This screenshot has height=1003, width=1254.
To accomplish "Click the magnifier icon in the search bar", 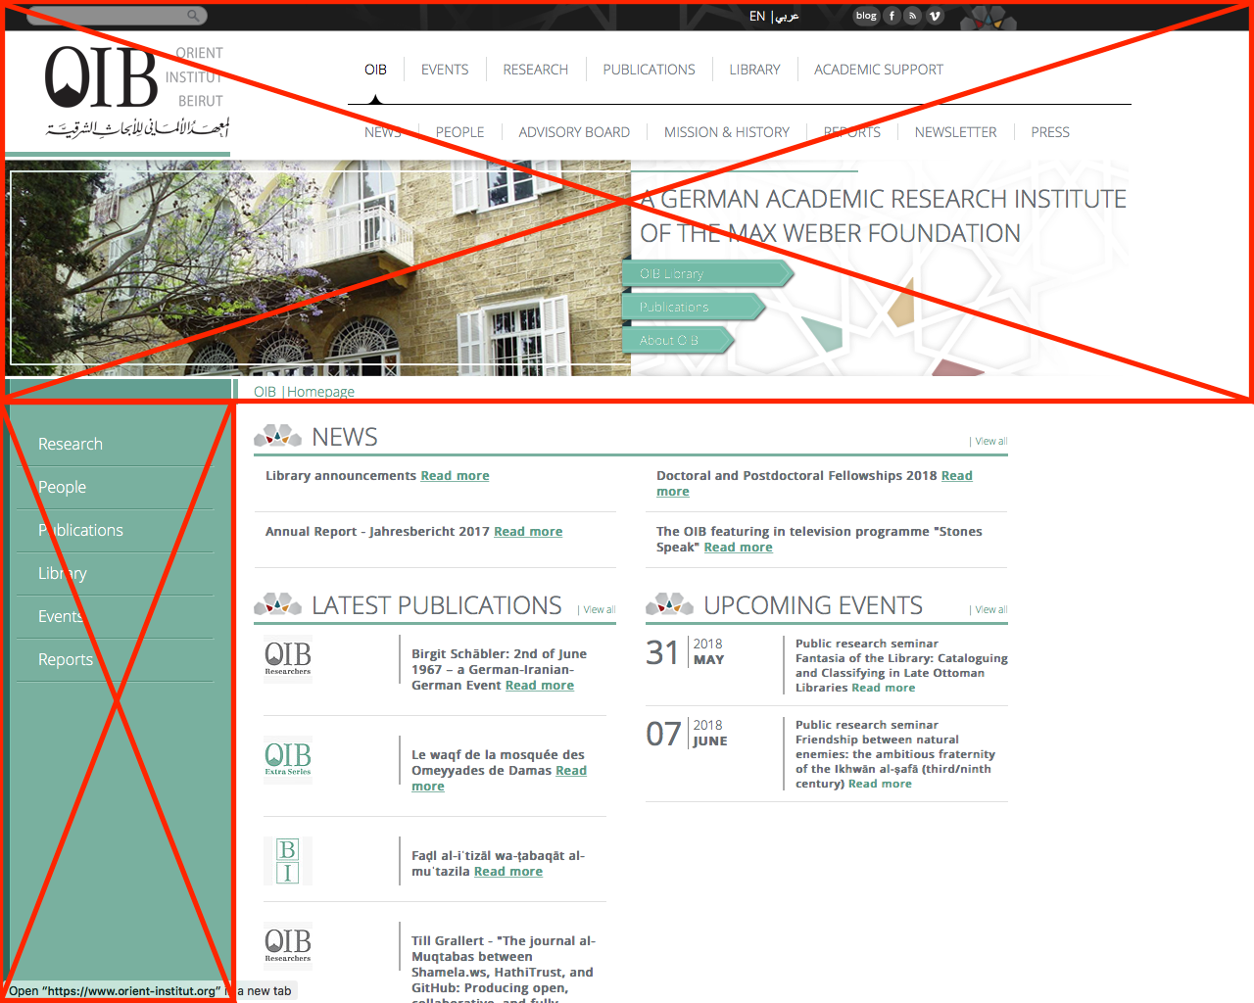I will (x=195, y=15).
